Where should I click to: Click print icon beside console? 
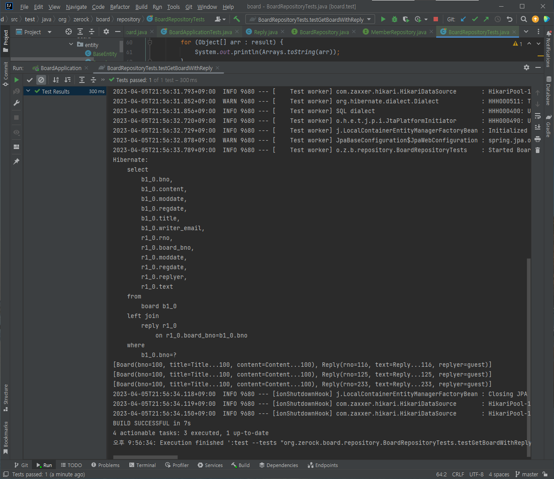coord(538,139)
